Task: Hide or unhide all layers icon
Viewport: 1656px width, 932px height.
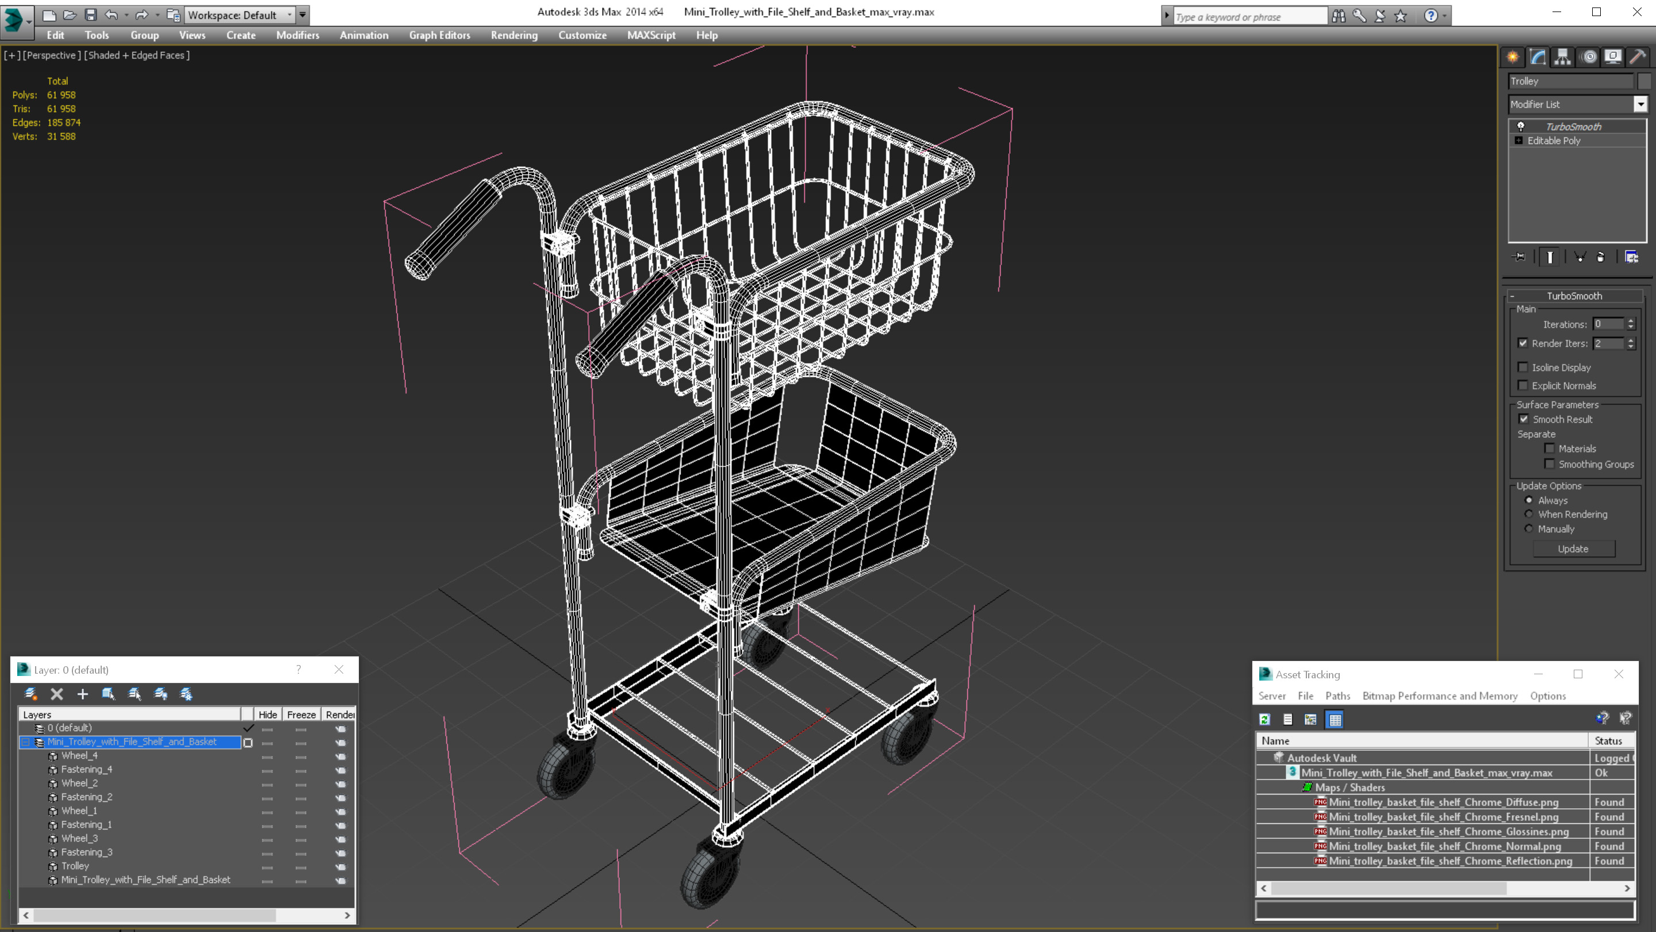Action: click(x=161, y=694)
